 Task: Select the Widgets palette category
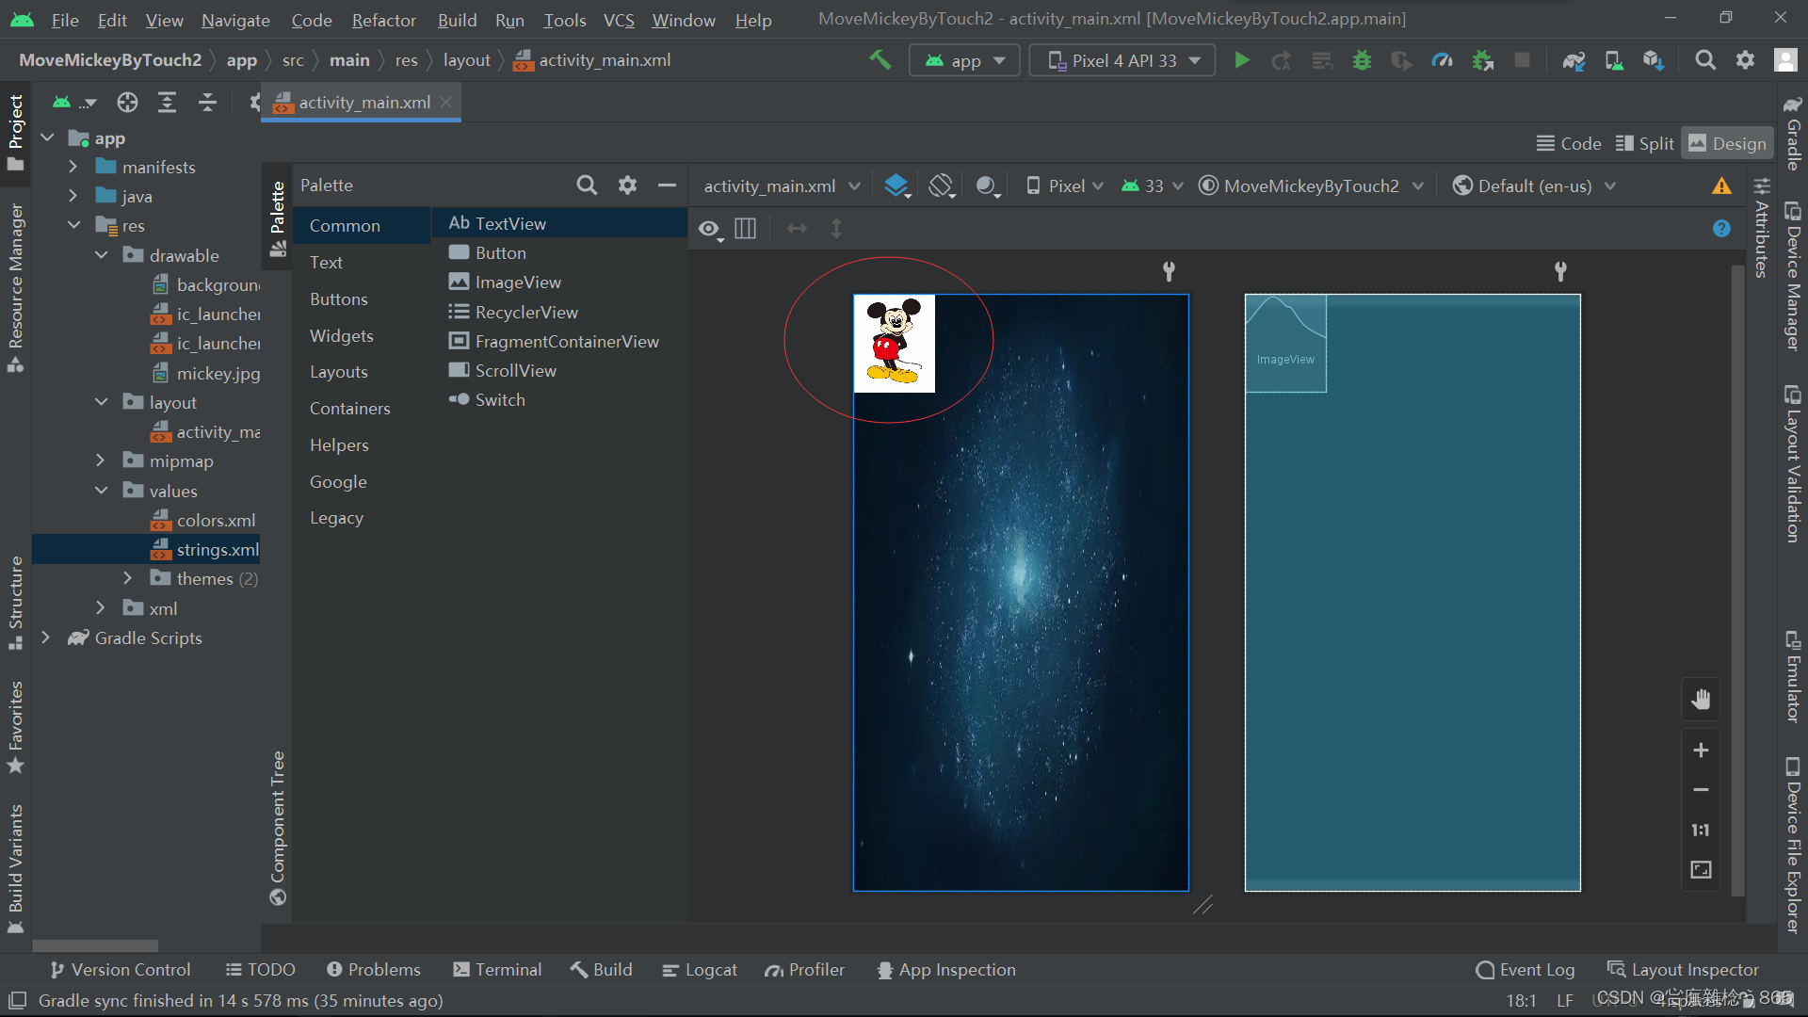click(x=342, y=335)
